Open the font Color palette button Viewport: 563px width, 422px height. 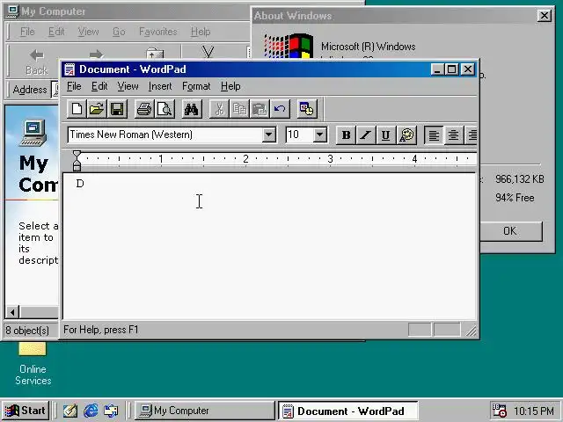[x=406, y=135]
